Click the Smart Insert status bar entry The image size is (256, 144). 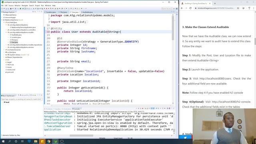[x=118, y=138]
